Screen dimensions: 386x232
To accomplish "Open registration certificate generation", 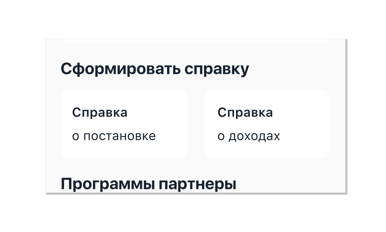I will tap(124, 124).
